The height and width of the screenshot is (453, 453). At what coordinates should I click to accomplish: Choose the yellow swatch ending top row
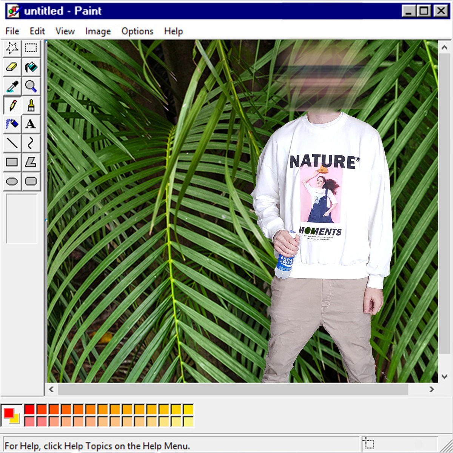click(x=188, y=409)
